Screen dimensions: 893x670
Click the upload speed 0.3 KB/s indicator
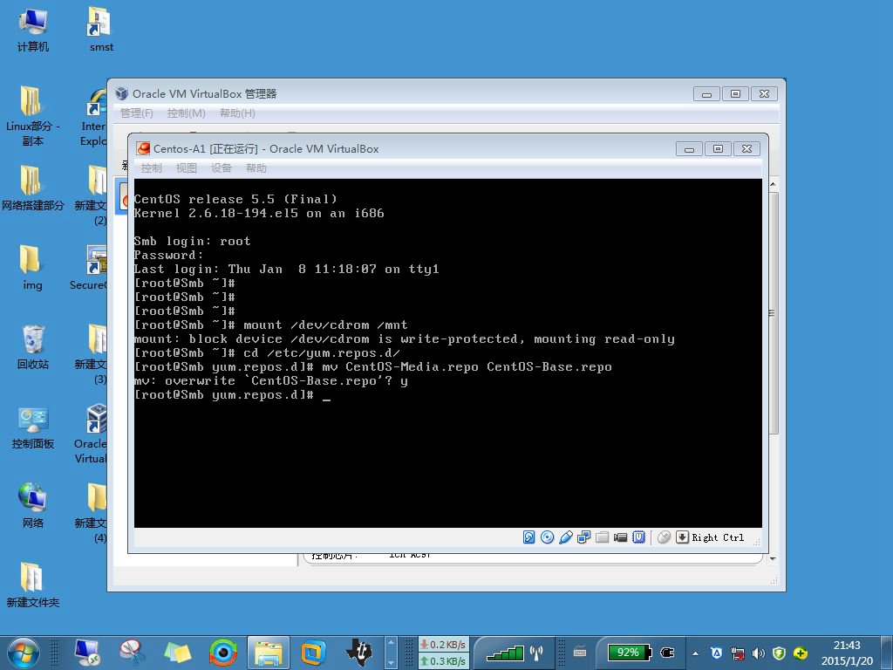[443, 661]
